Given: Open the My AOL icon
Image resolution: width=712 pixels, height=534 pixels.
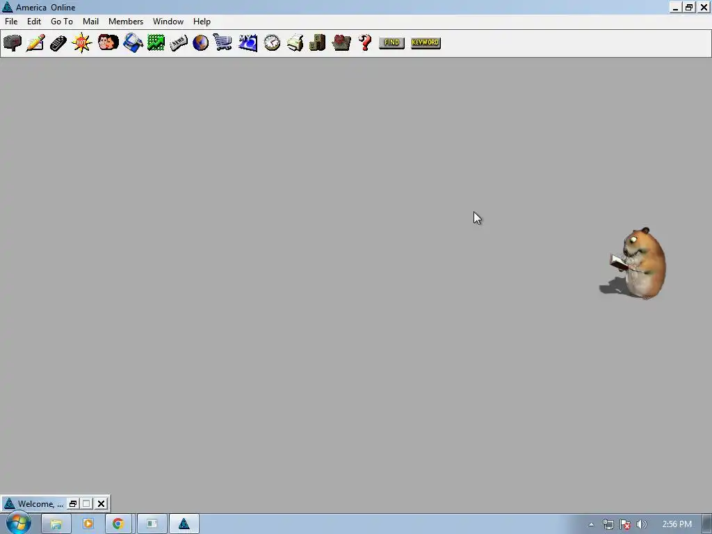Looking at the screenshot, I should point(248,42).
